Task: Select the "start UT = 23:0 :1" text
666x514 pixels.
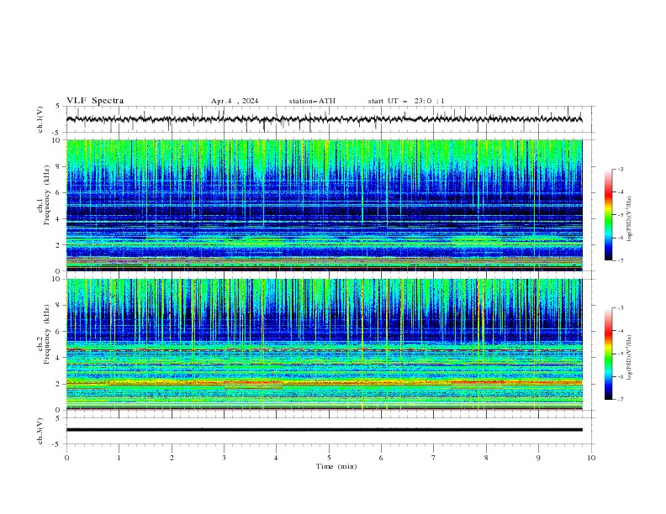Action: 406,101
